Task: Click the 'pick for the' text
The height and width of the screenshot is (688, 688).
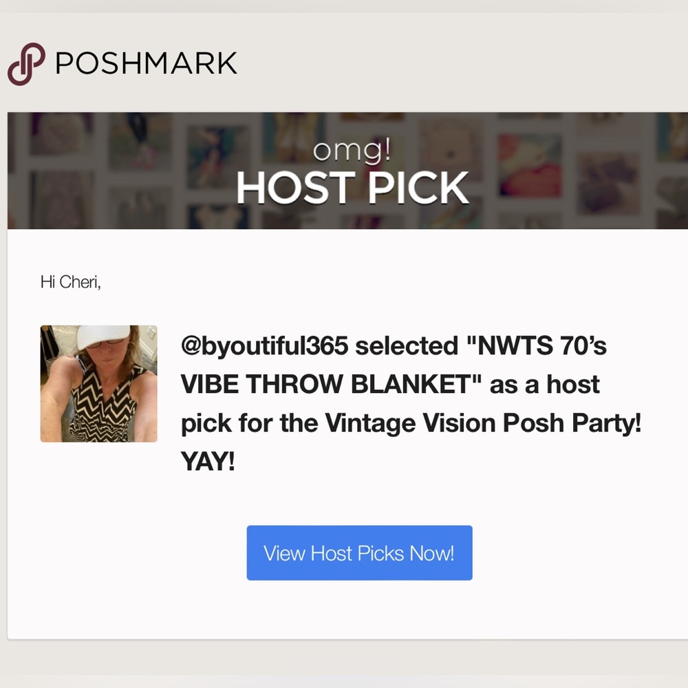Action: 249,423
